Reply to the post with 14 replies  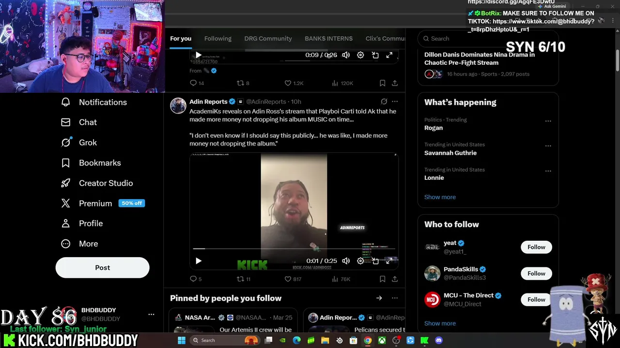pos(197,83)
